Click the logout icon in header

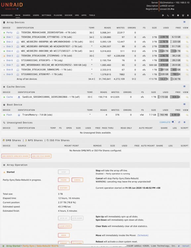click(x=163, y=15)
